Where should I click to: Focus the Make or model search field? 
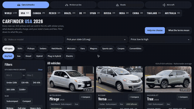pos(33,40)
